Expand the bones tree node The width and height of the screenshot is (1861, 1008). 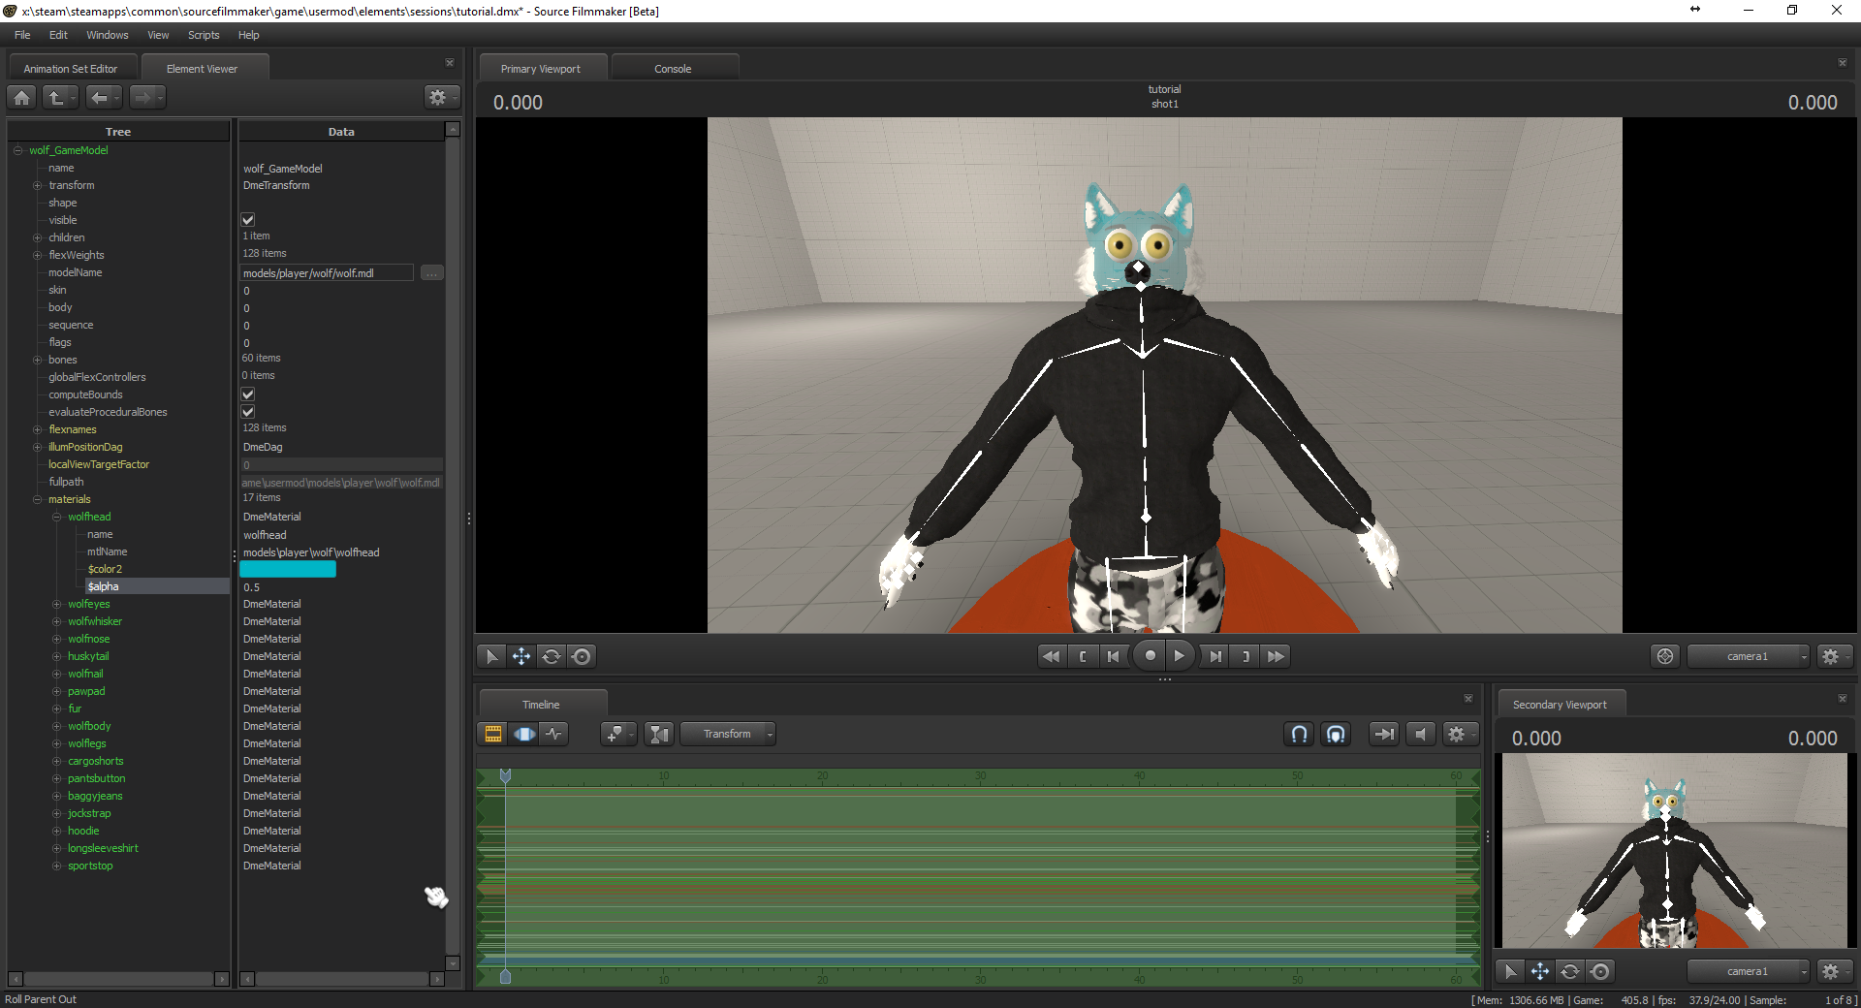37,360
